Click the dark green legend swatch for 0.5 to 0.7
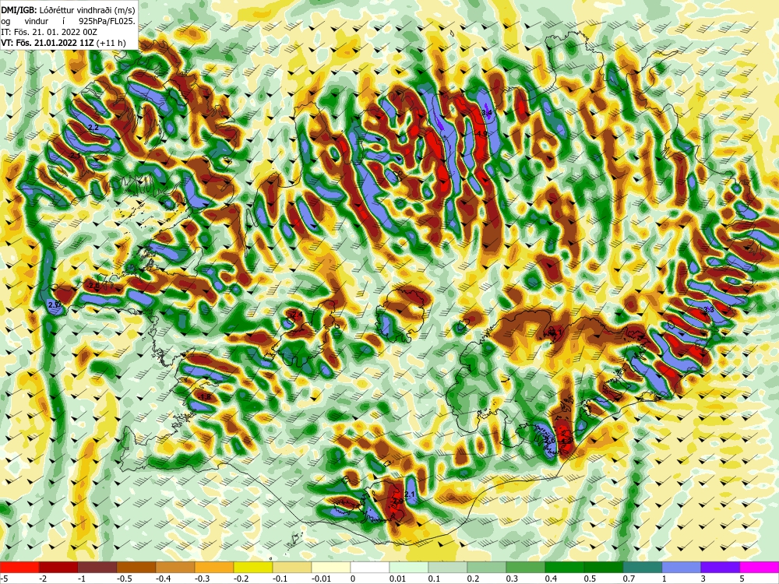 604,567
